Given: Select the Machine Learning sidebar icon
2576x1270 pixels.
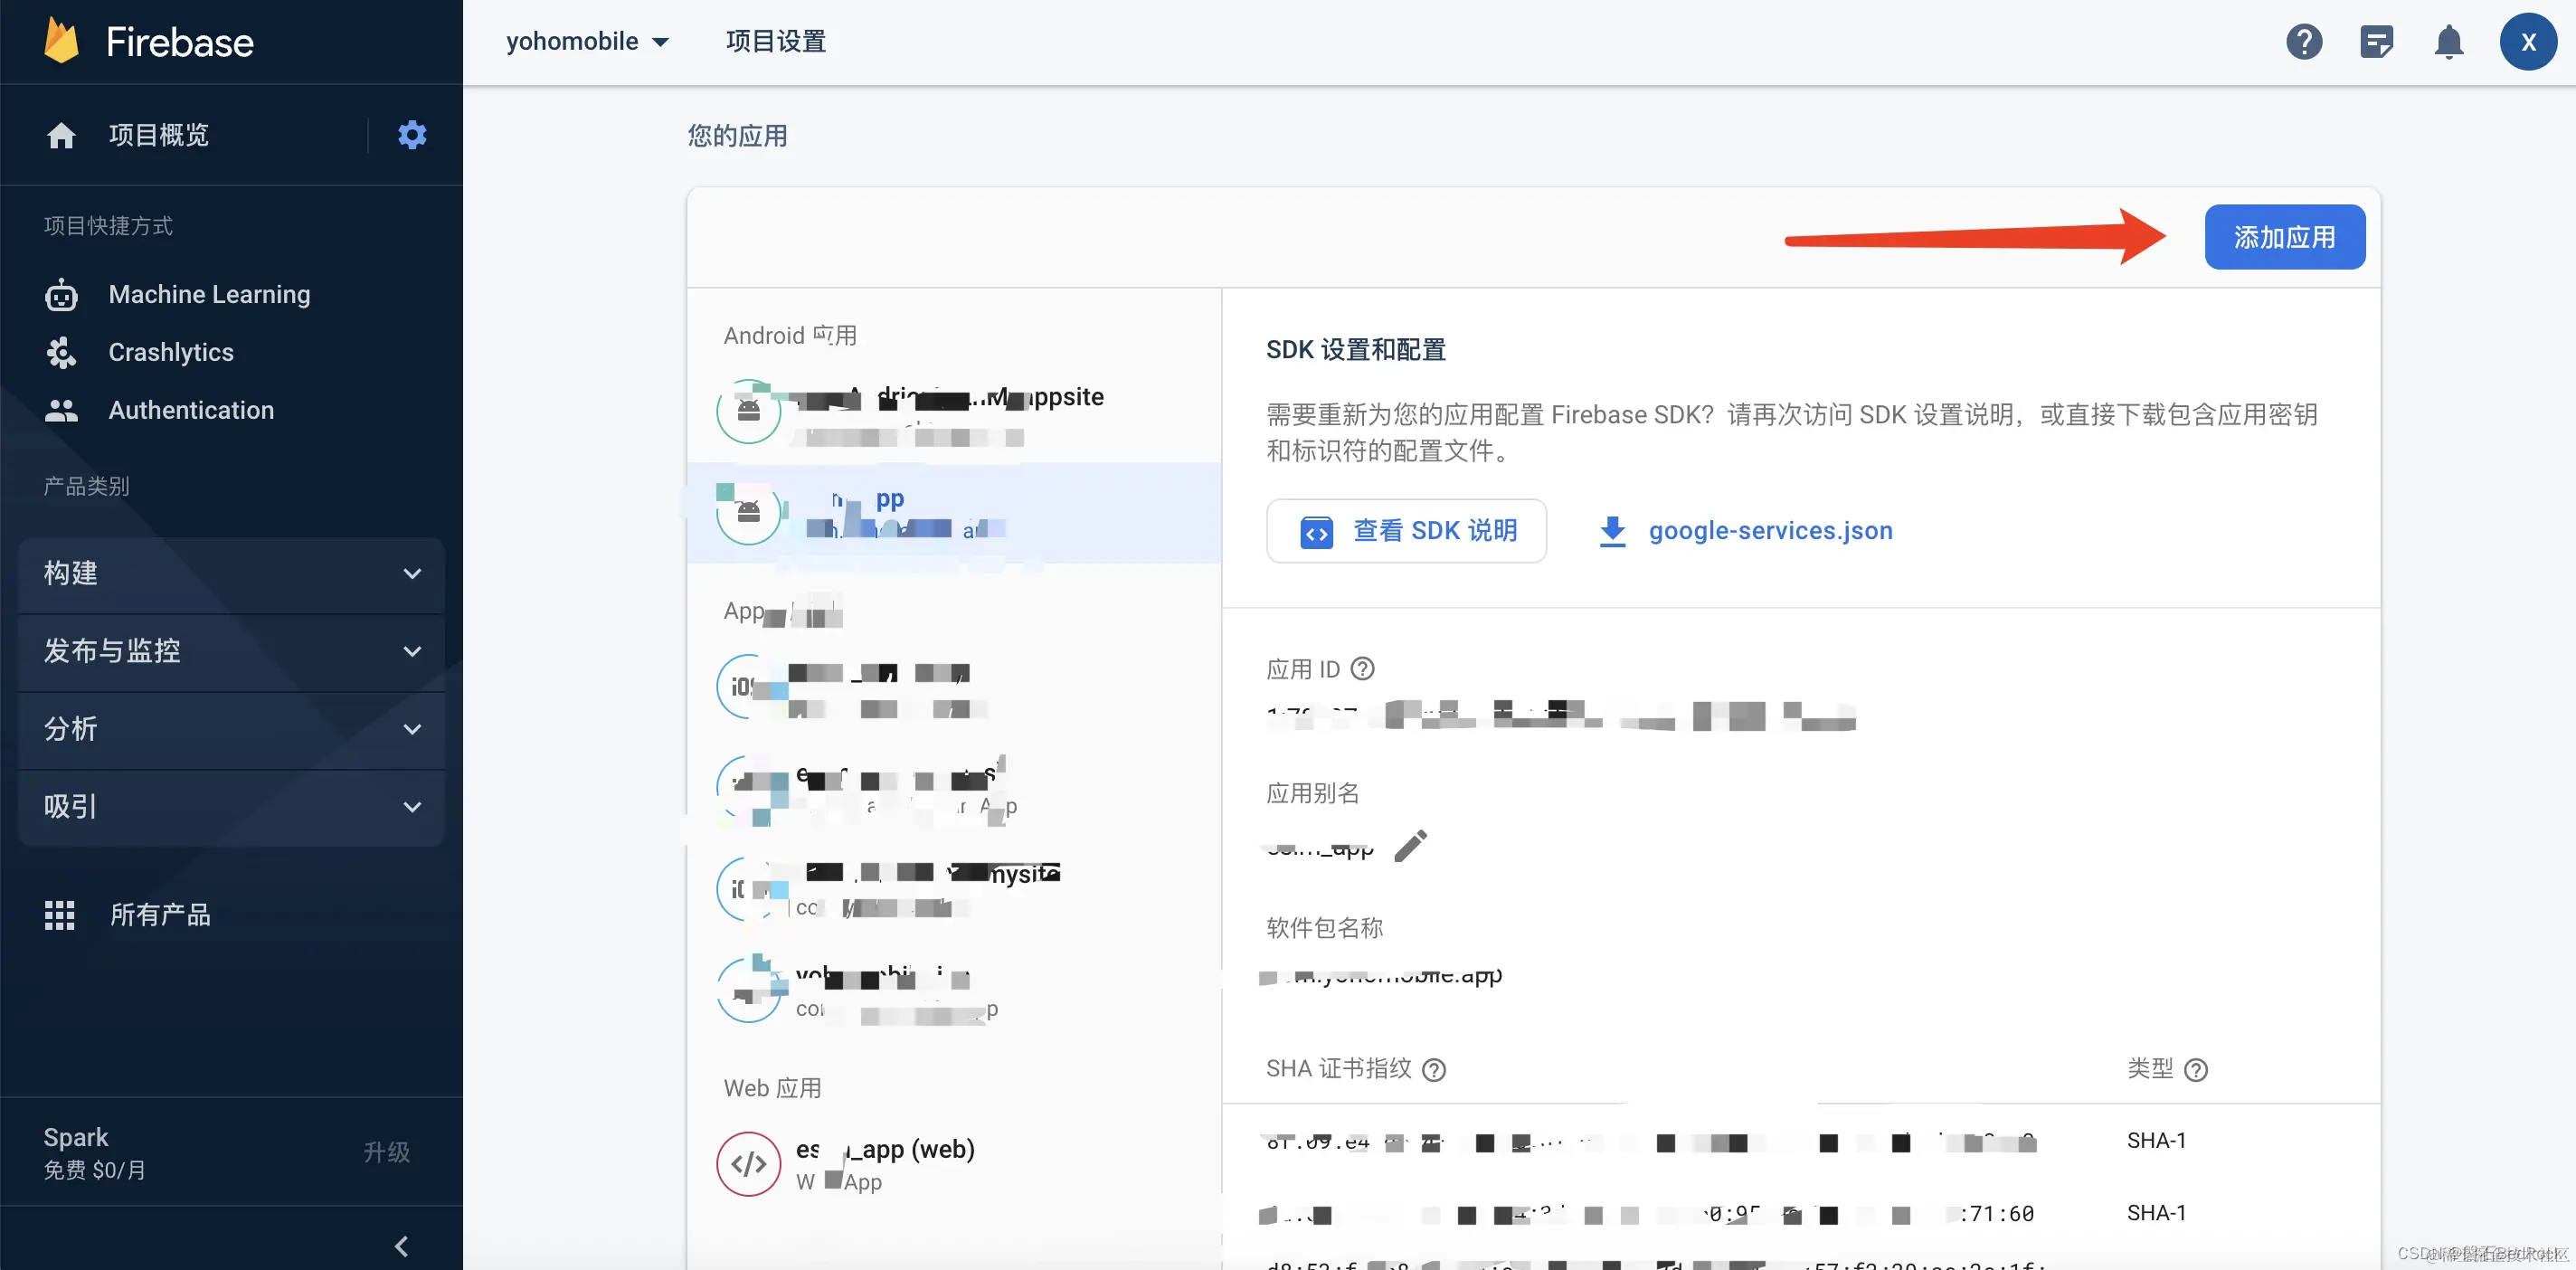Looking at the screenshot, I should 61,294.
